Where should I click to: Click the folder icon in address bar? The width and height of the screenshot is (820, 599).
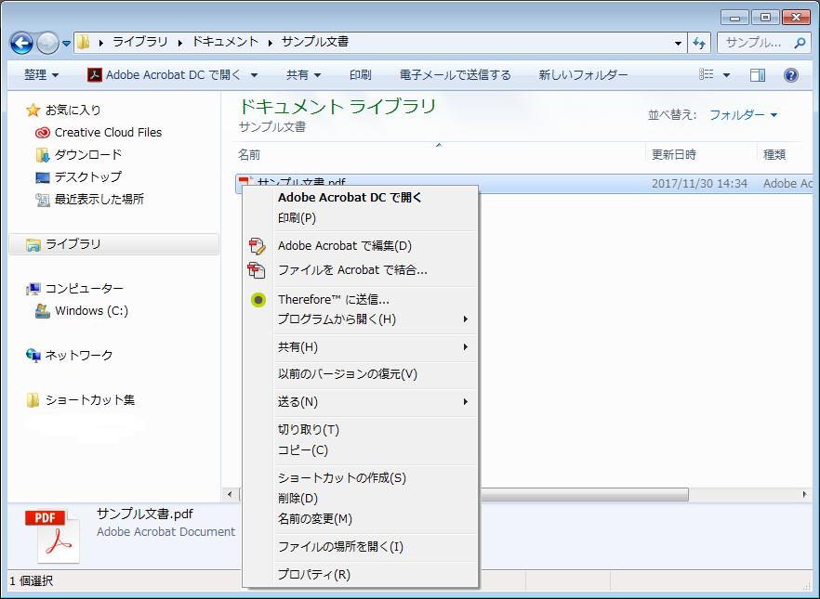click(x=83, y=43)
